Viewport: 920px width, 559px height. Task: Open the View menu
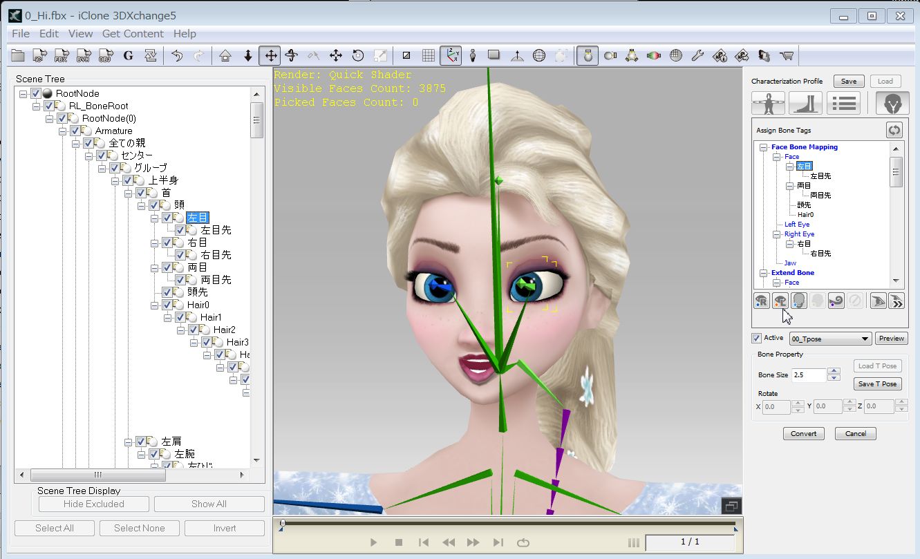pos(80,33)
